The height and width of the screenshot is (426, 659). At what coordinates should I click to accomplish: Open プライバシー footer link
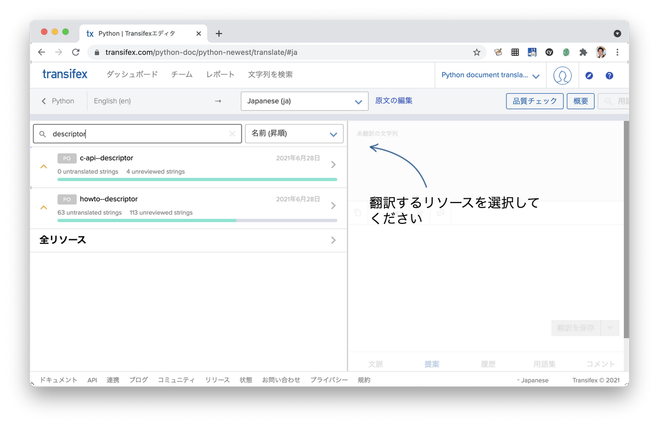pos(329,380)
